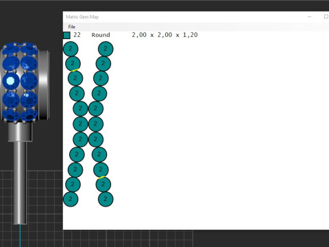Click the bottommost gem circle in left column
Viewport: 329px width, 247px height.
[71, 199]
